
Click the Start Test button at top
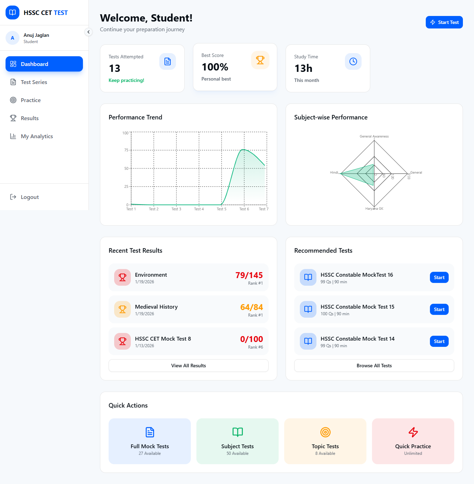[x=444, y=22]
